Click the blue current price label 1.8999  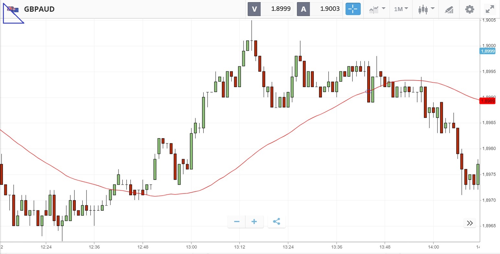[488, 51]
